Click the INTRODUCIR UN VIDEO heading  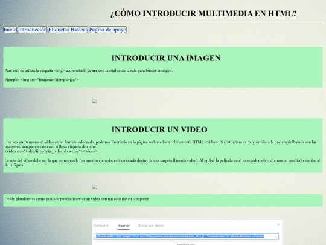click(159, 129)
